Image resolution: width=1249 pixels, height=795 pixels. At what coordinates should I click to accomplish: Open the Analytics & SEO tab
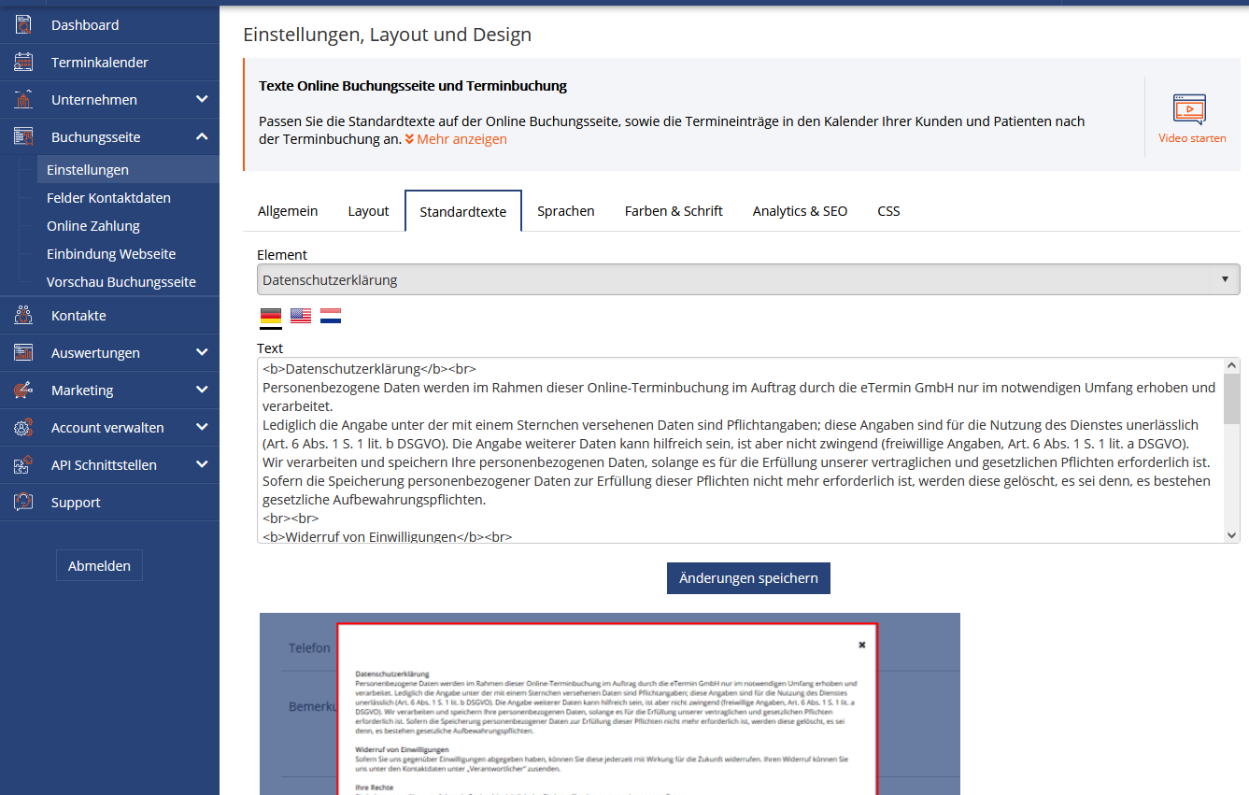[801, 211]
